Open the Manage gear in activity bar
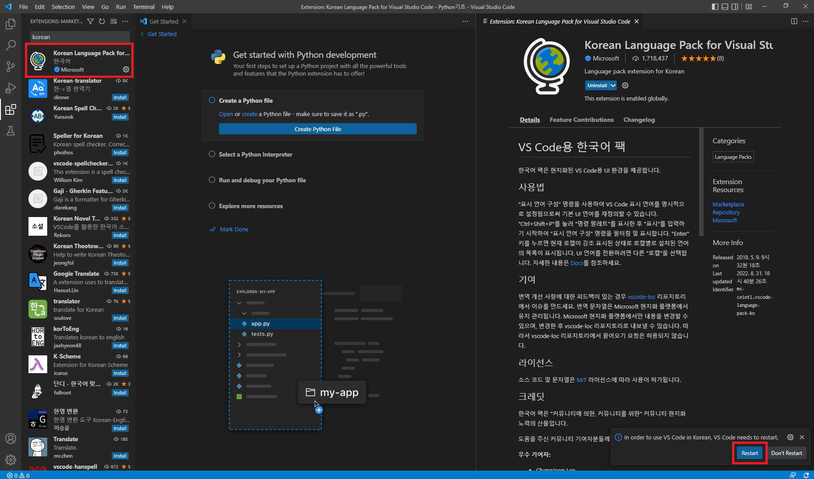The width and height of the screenshot is (814, 479). pyautogui.click(x=11, y=460)
